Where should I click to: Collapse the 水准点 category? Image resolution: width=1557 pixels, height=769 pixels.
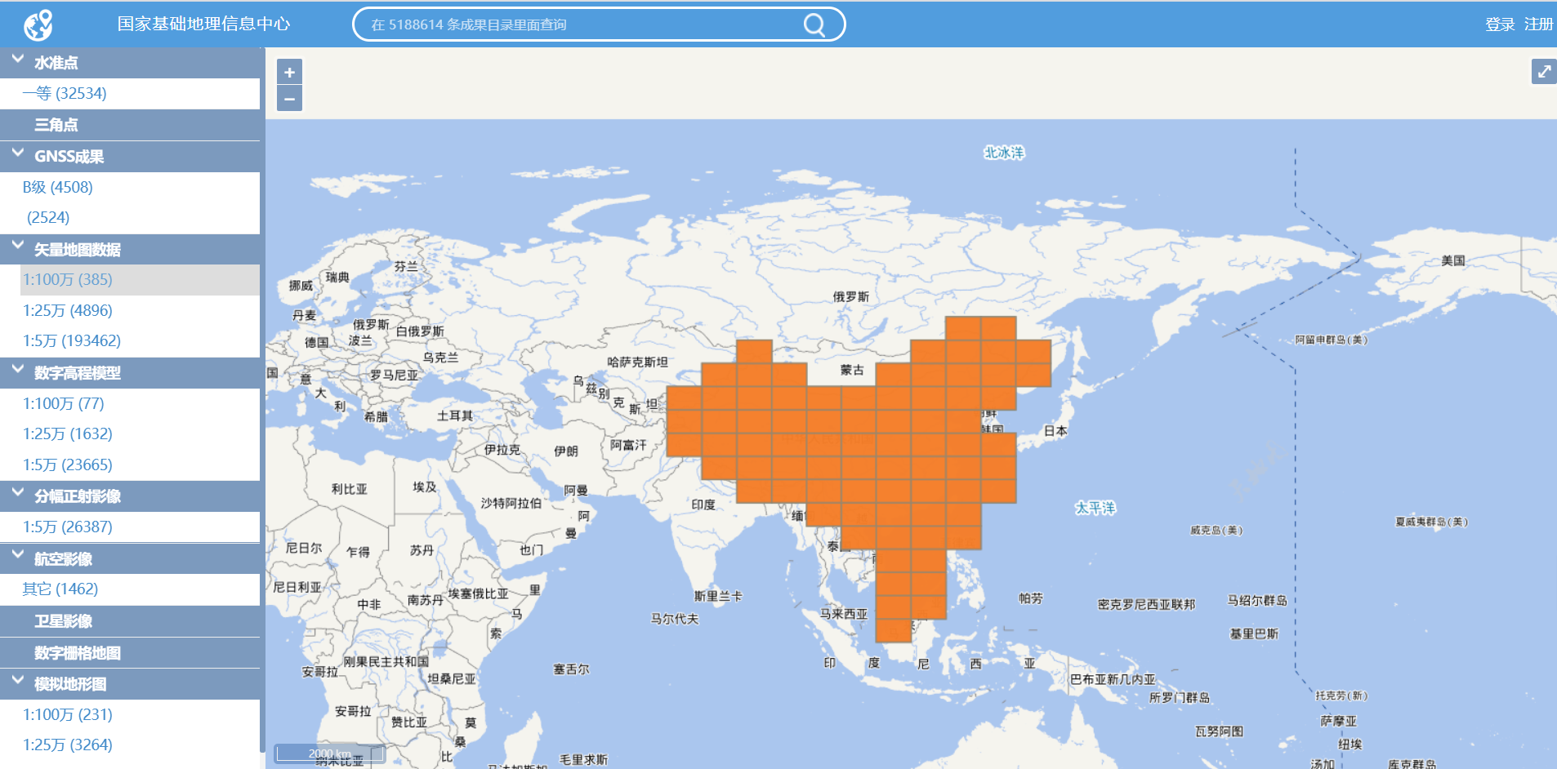tap(18, 60)
